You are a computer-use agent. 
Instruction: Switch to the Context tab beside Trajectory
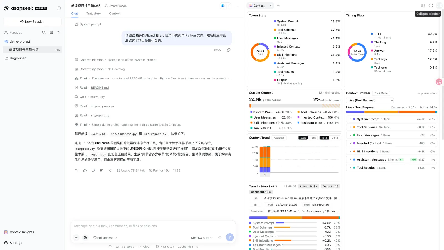tap(115, 14)
